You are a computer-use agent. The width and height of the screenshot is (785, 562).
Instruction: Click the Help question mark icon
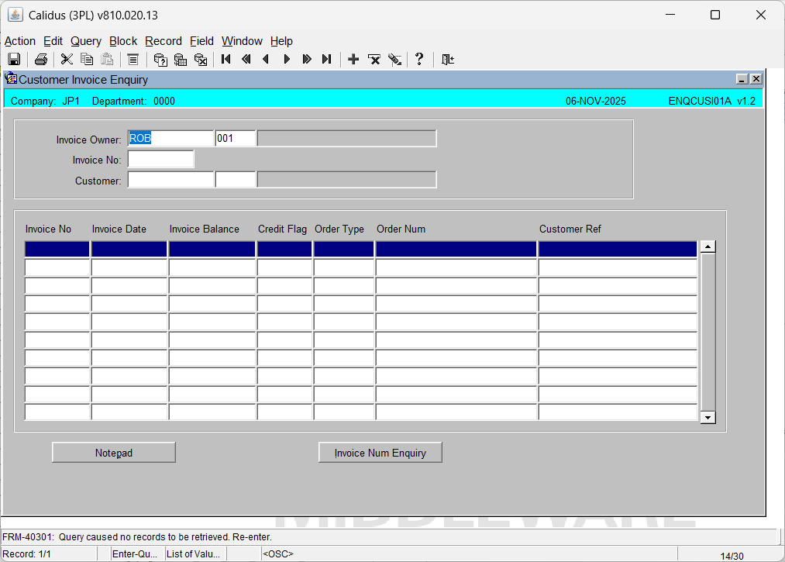click(x=419, y=60)
